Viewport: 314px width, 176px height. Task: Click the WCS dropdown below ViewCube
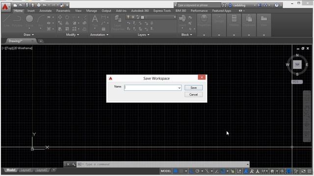(x=297, y=82)
